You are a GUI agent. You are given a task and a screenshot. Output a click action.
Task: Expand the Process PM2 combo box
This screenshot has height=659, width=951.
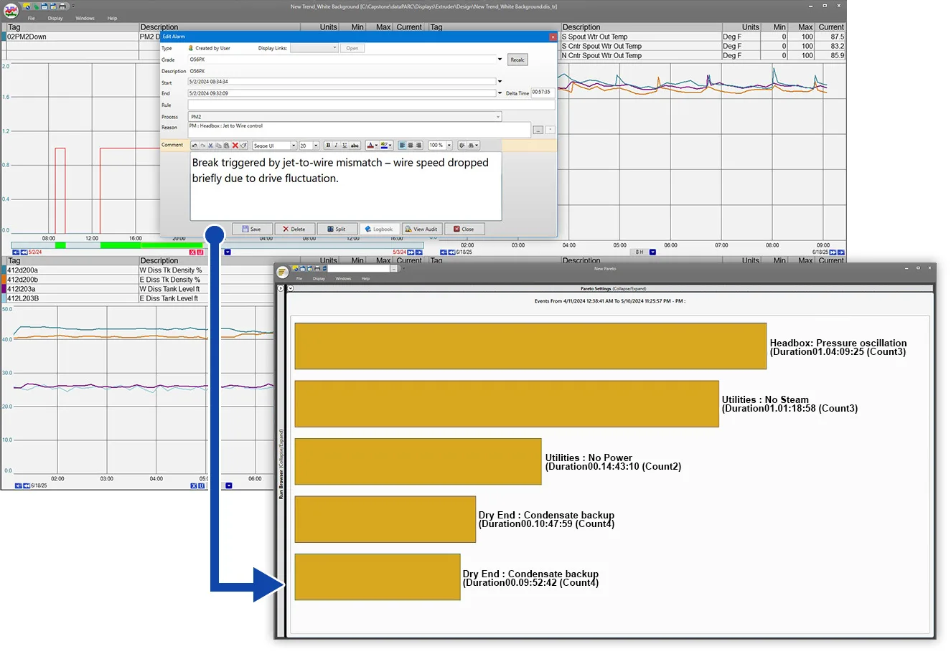point(498,116)
